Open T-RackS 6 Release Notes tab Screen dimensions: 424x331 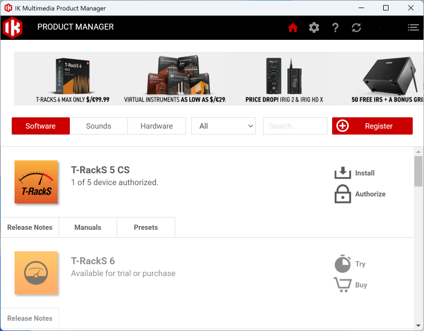coord(30,318)
